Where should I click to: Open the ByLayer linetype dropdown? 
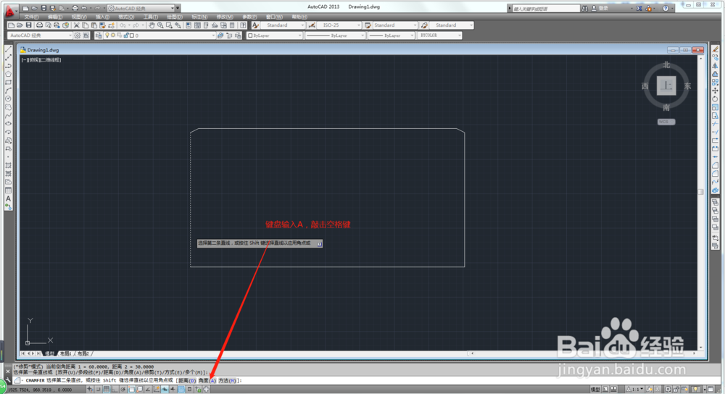tap(335, 35)
